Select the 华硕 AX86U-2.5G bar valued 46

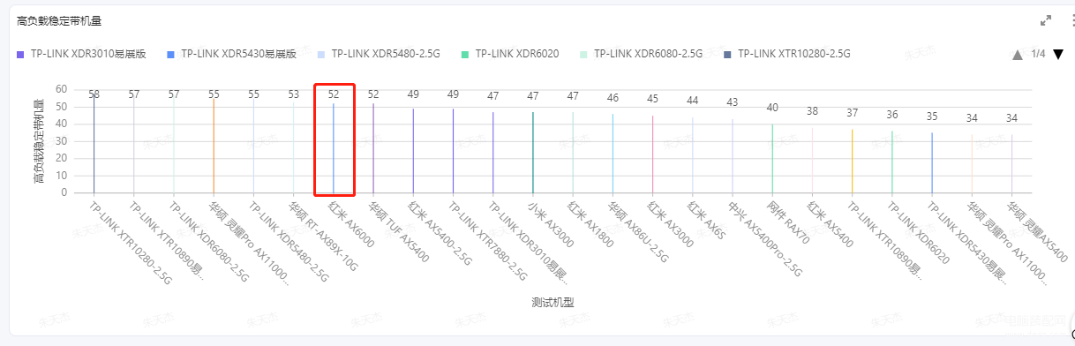tap(613, 153)
